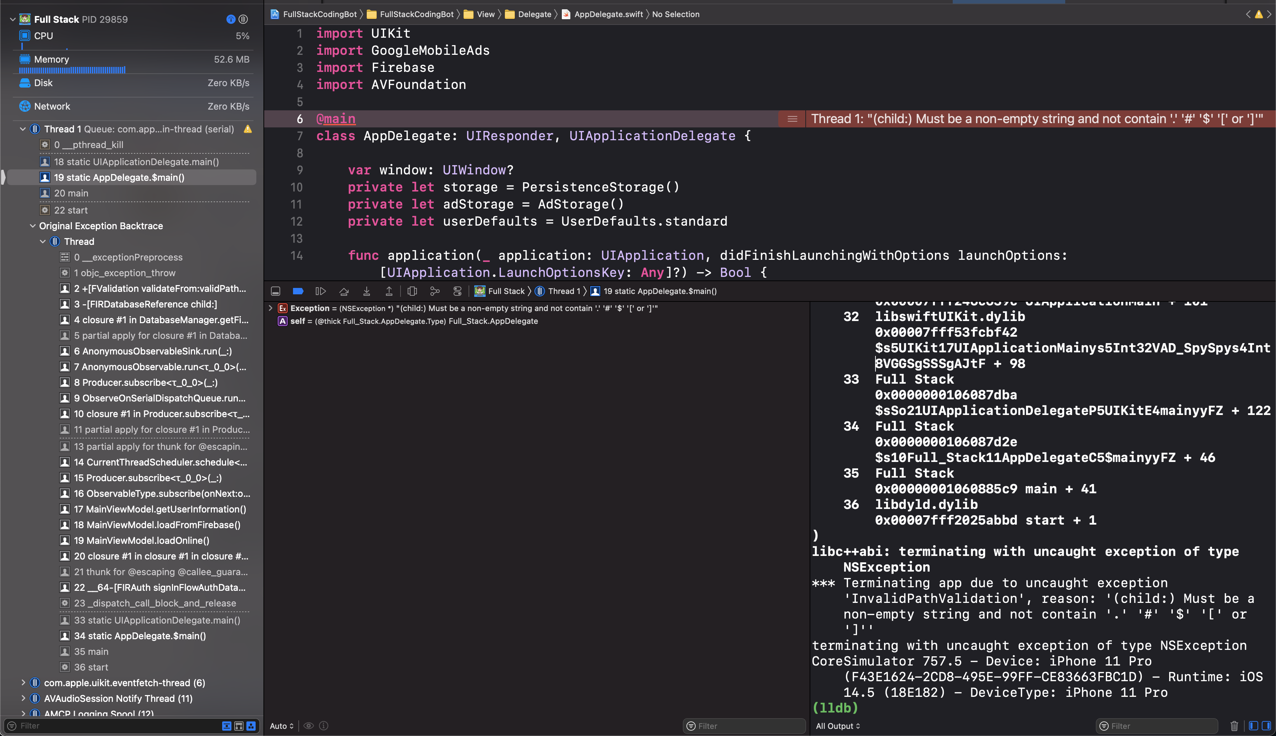Viewport: 1276px width, 736px height.
Task: Collapse the Full Stack process tree
Action: (12, 19)
